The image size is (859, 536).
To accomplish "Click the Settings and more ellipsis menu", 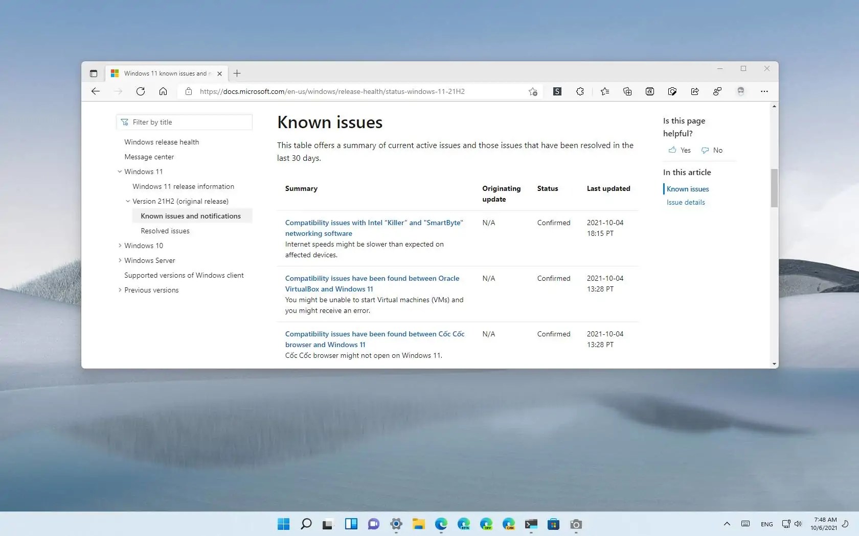I will tap(764, 91).
